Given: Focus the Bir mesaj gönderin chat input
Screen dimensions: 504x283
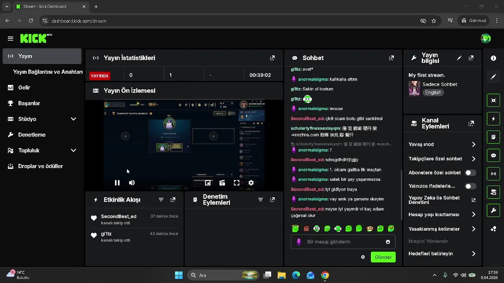Looking at the screenshot, I should pyautogui.click(x=343, y=242).
